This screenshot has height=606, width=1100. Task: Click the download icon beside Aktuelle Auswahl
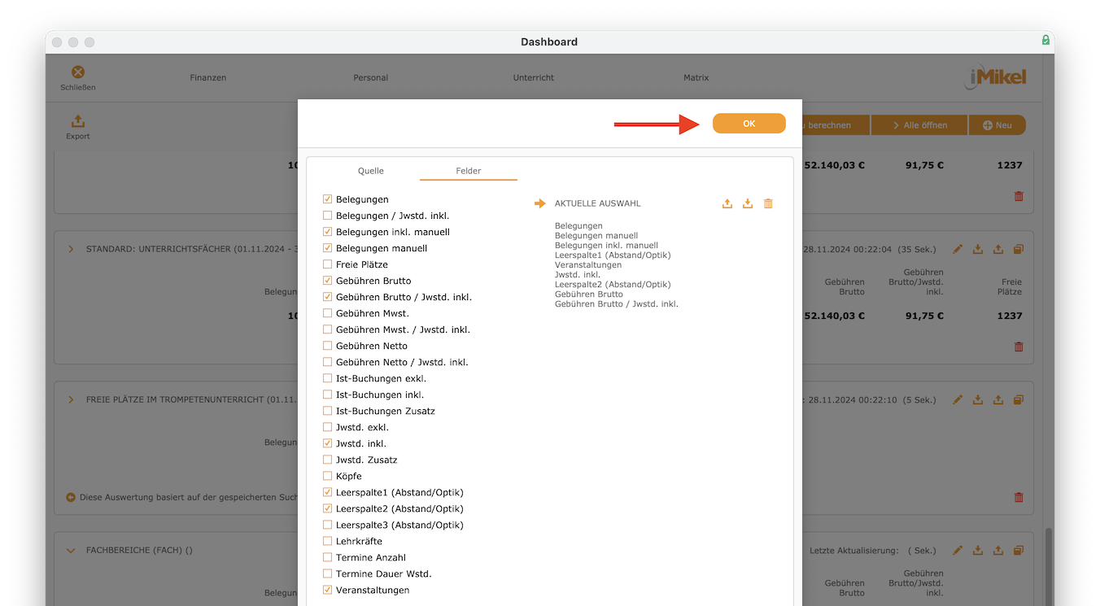(x=748, y=203)
